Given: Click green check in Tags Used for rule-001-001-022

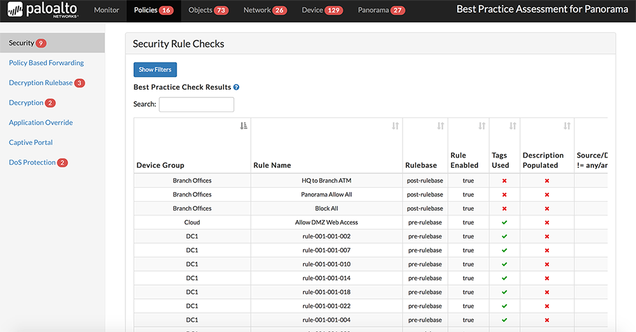Looking at the screenshot, I should click(x=504, y=306).
